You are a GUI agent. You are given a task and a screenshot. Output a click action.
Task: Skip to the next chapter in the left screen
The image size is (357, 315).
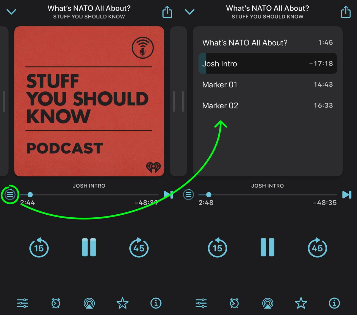(168, 195)
